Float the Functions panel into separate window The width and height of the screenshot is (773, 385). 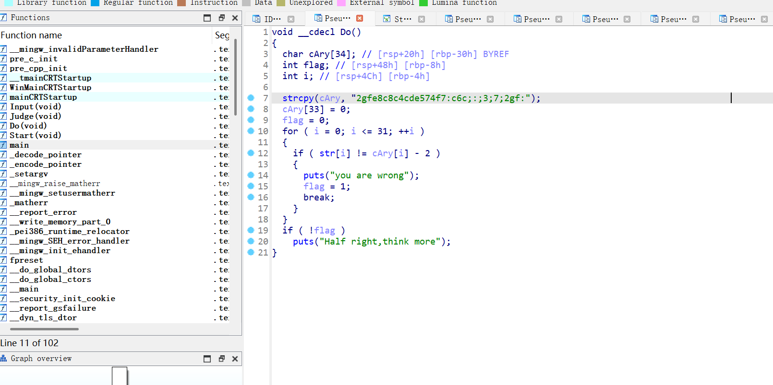[221, 18]
